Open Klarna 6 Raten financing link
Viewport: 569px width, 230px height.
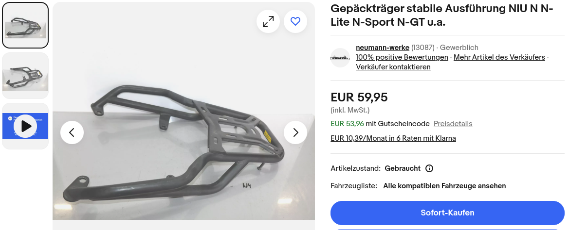[393, 138]
